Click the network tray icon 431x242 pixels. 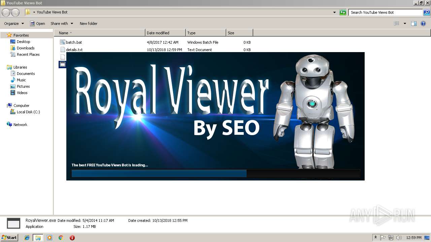[391, 238]
